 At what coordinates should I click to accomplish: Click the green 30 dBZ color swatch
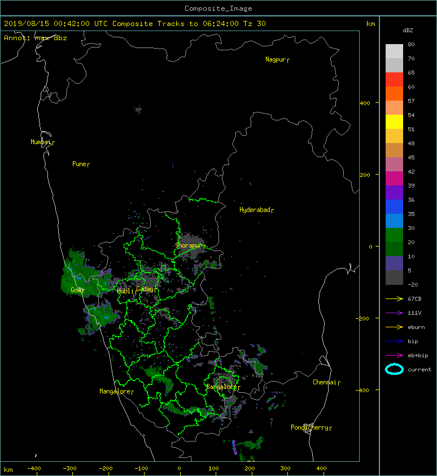394,235
